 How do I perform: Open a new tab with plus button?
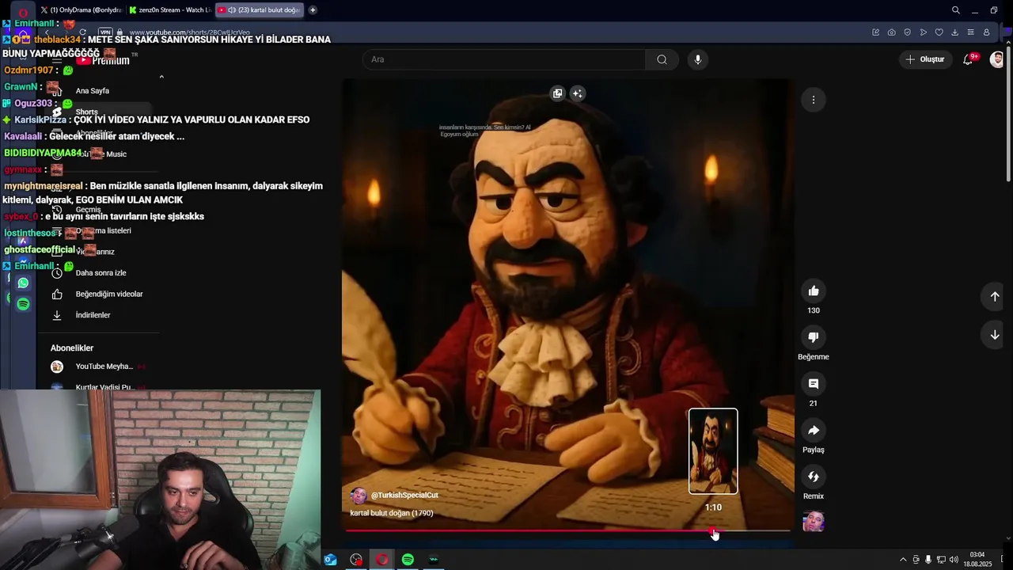[x=313, y=10]
